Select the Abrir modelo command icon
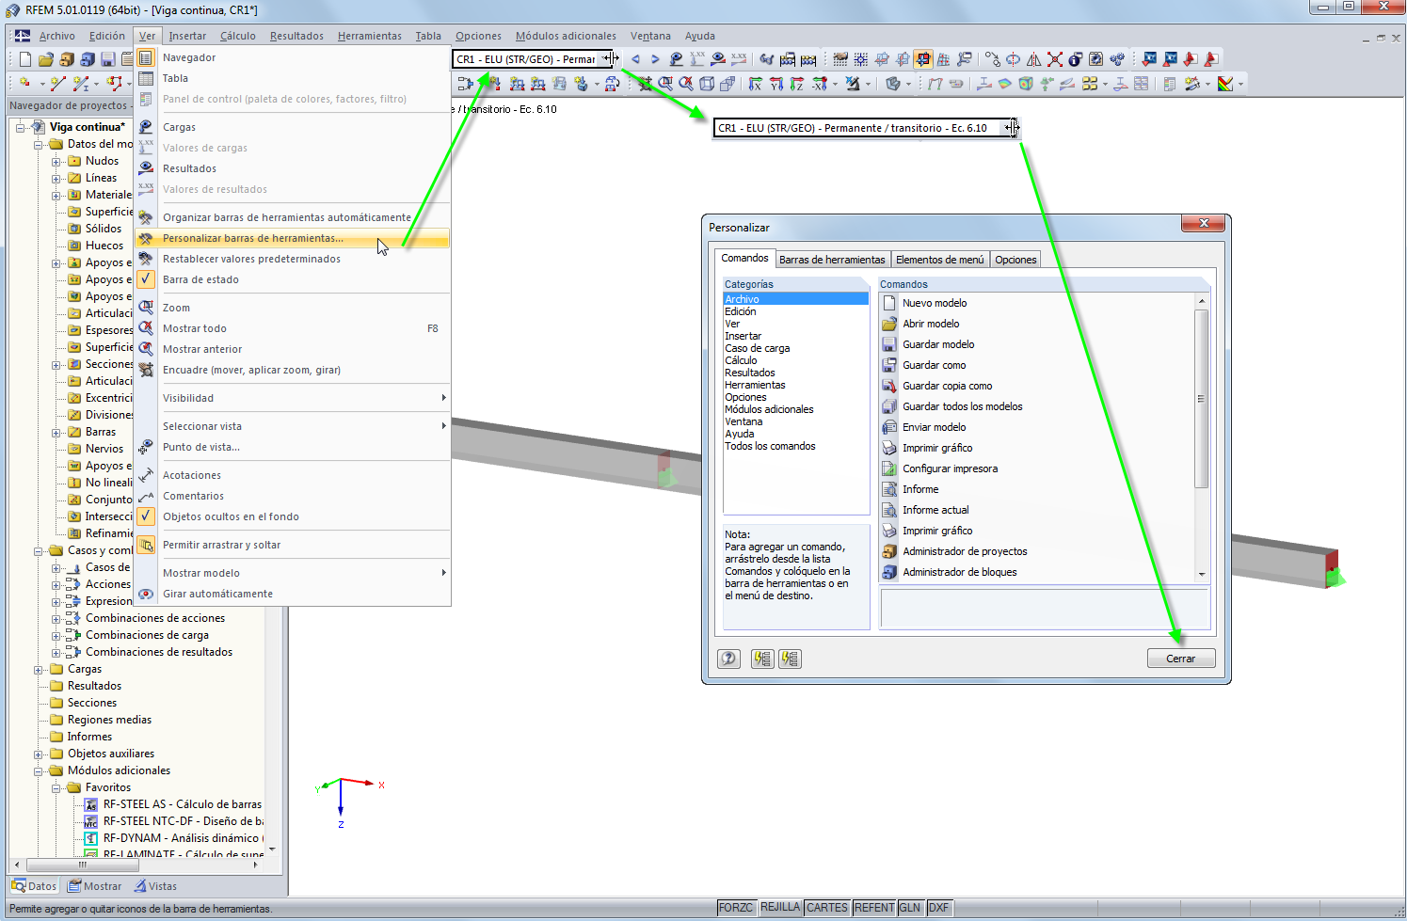Image resolution: width=1407 pixels, height=921 pixels. [889, 324]
